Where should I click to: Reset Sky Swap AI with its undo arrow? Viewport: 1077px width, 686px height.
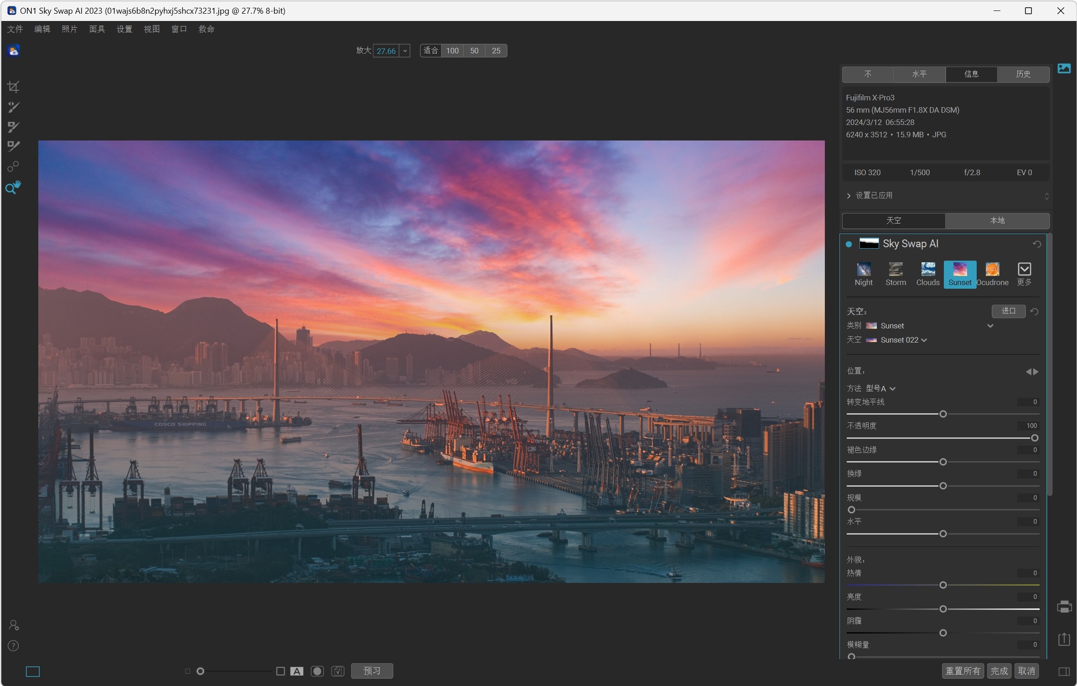1036,244
